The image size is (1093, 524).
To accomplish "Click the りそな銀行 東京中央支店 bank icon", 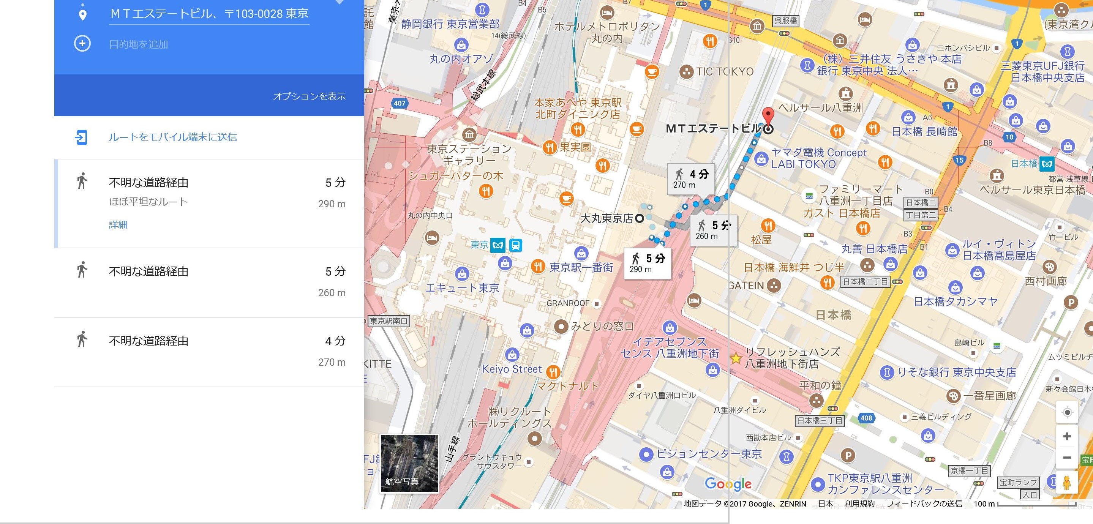I will point(887,372).
